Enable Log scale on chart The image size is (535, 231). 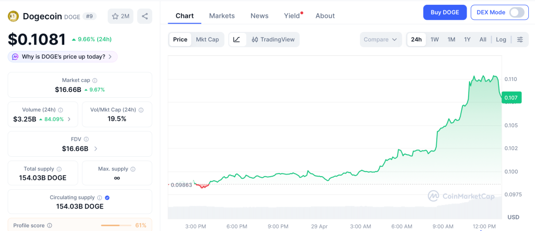501,40
